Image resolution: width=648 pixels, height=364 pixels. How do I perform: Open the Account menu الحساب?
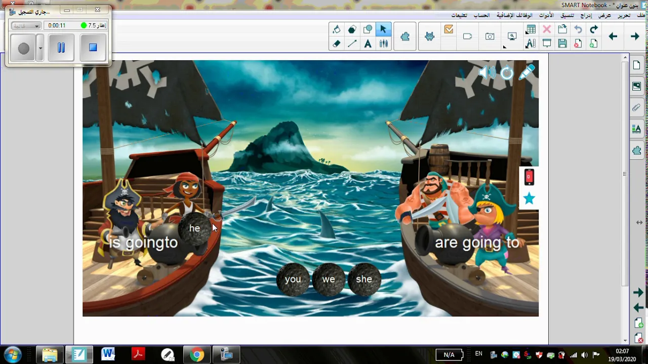click(481, 16)
